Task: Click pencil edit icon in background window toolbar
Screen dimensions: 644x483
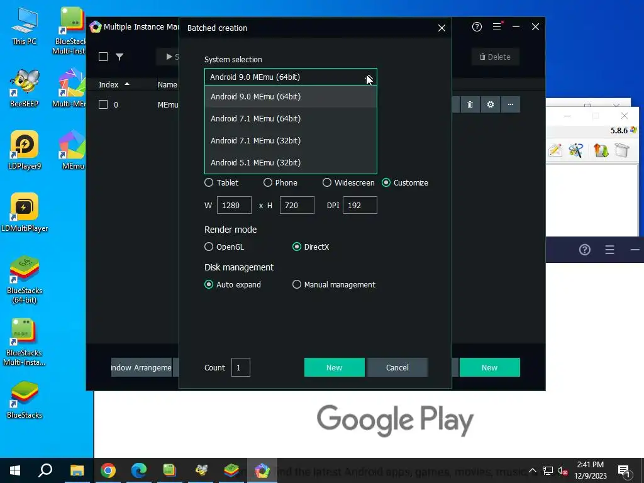Action: 555,150
